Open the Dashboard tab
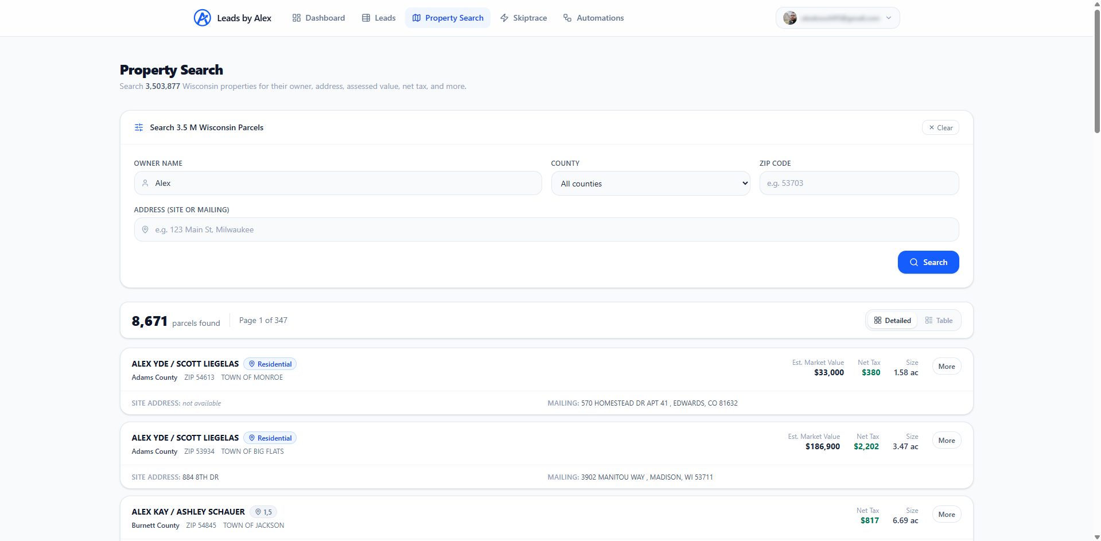 [x=318, y=18]
